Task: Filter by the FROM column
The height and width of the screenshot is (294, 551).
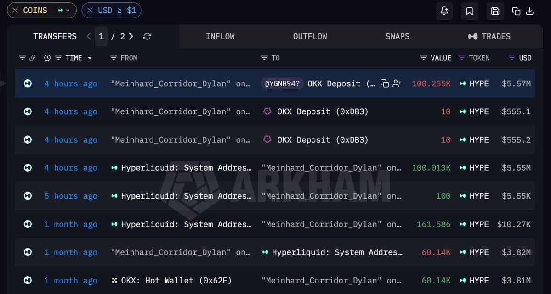Action: pyautogui.click(x=114, y=58)
